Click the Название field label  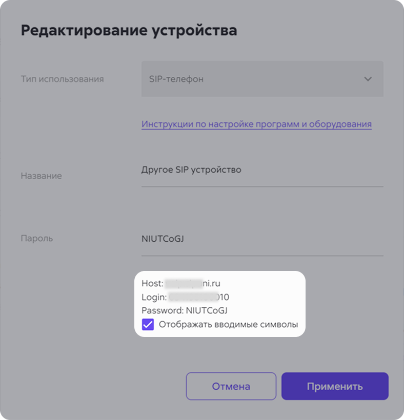click(x=41, y=176)
